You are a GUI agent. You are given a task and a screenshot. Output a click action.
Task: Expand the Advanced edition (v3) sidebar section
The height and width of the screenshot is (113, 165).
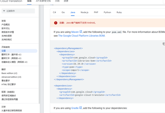pyautogui.click(x=11, y=77)
